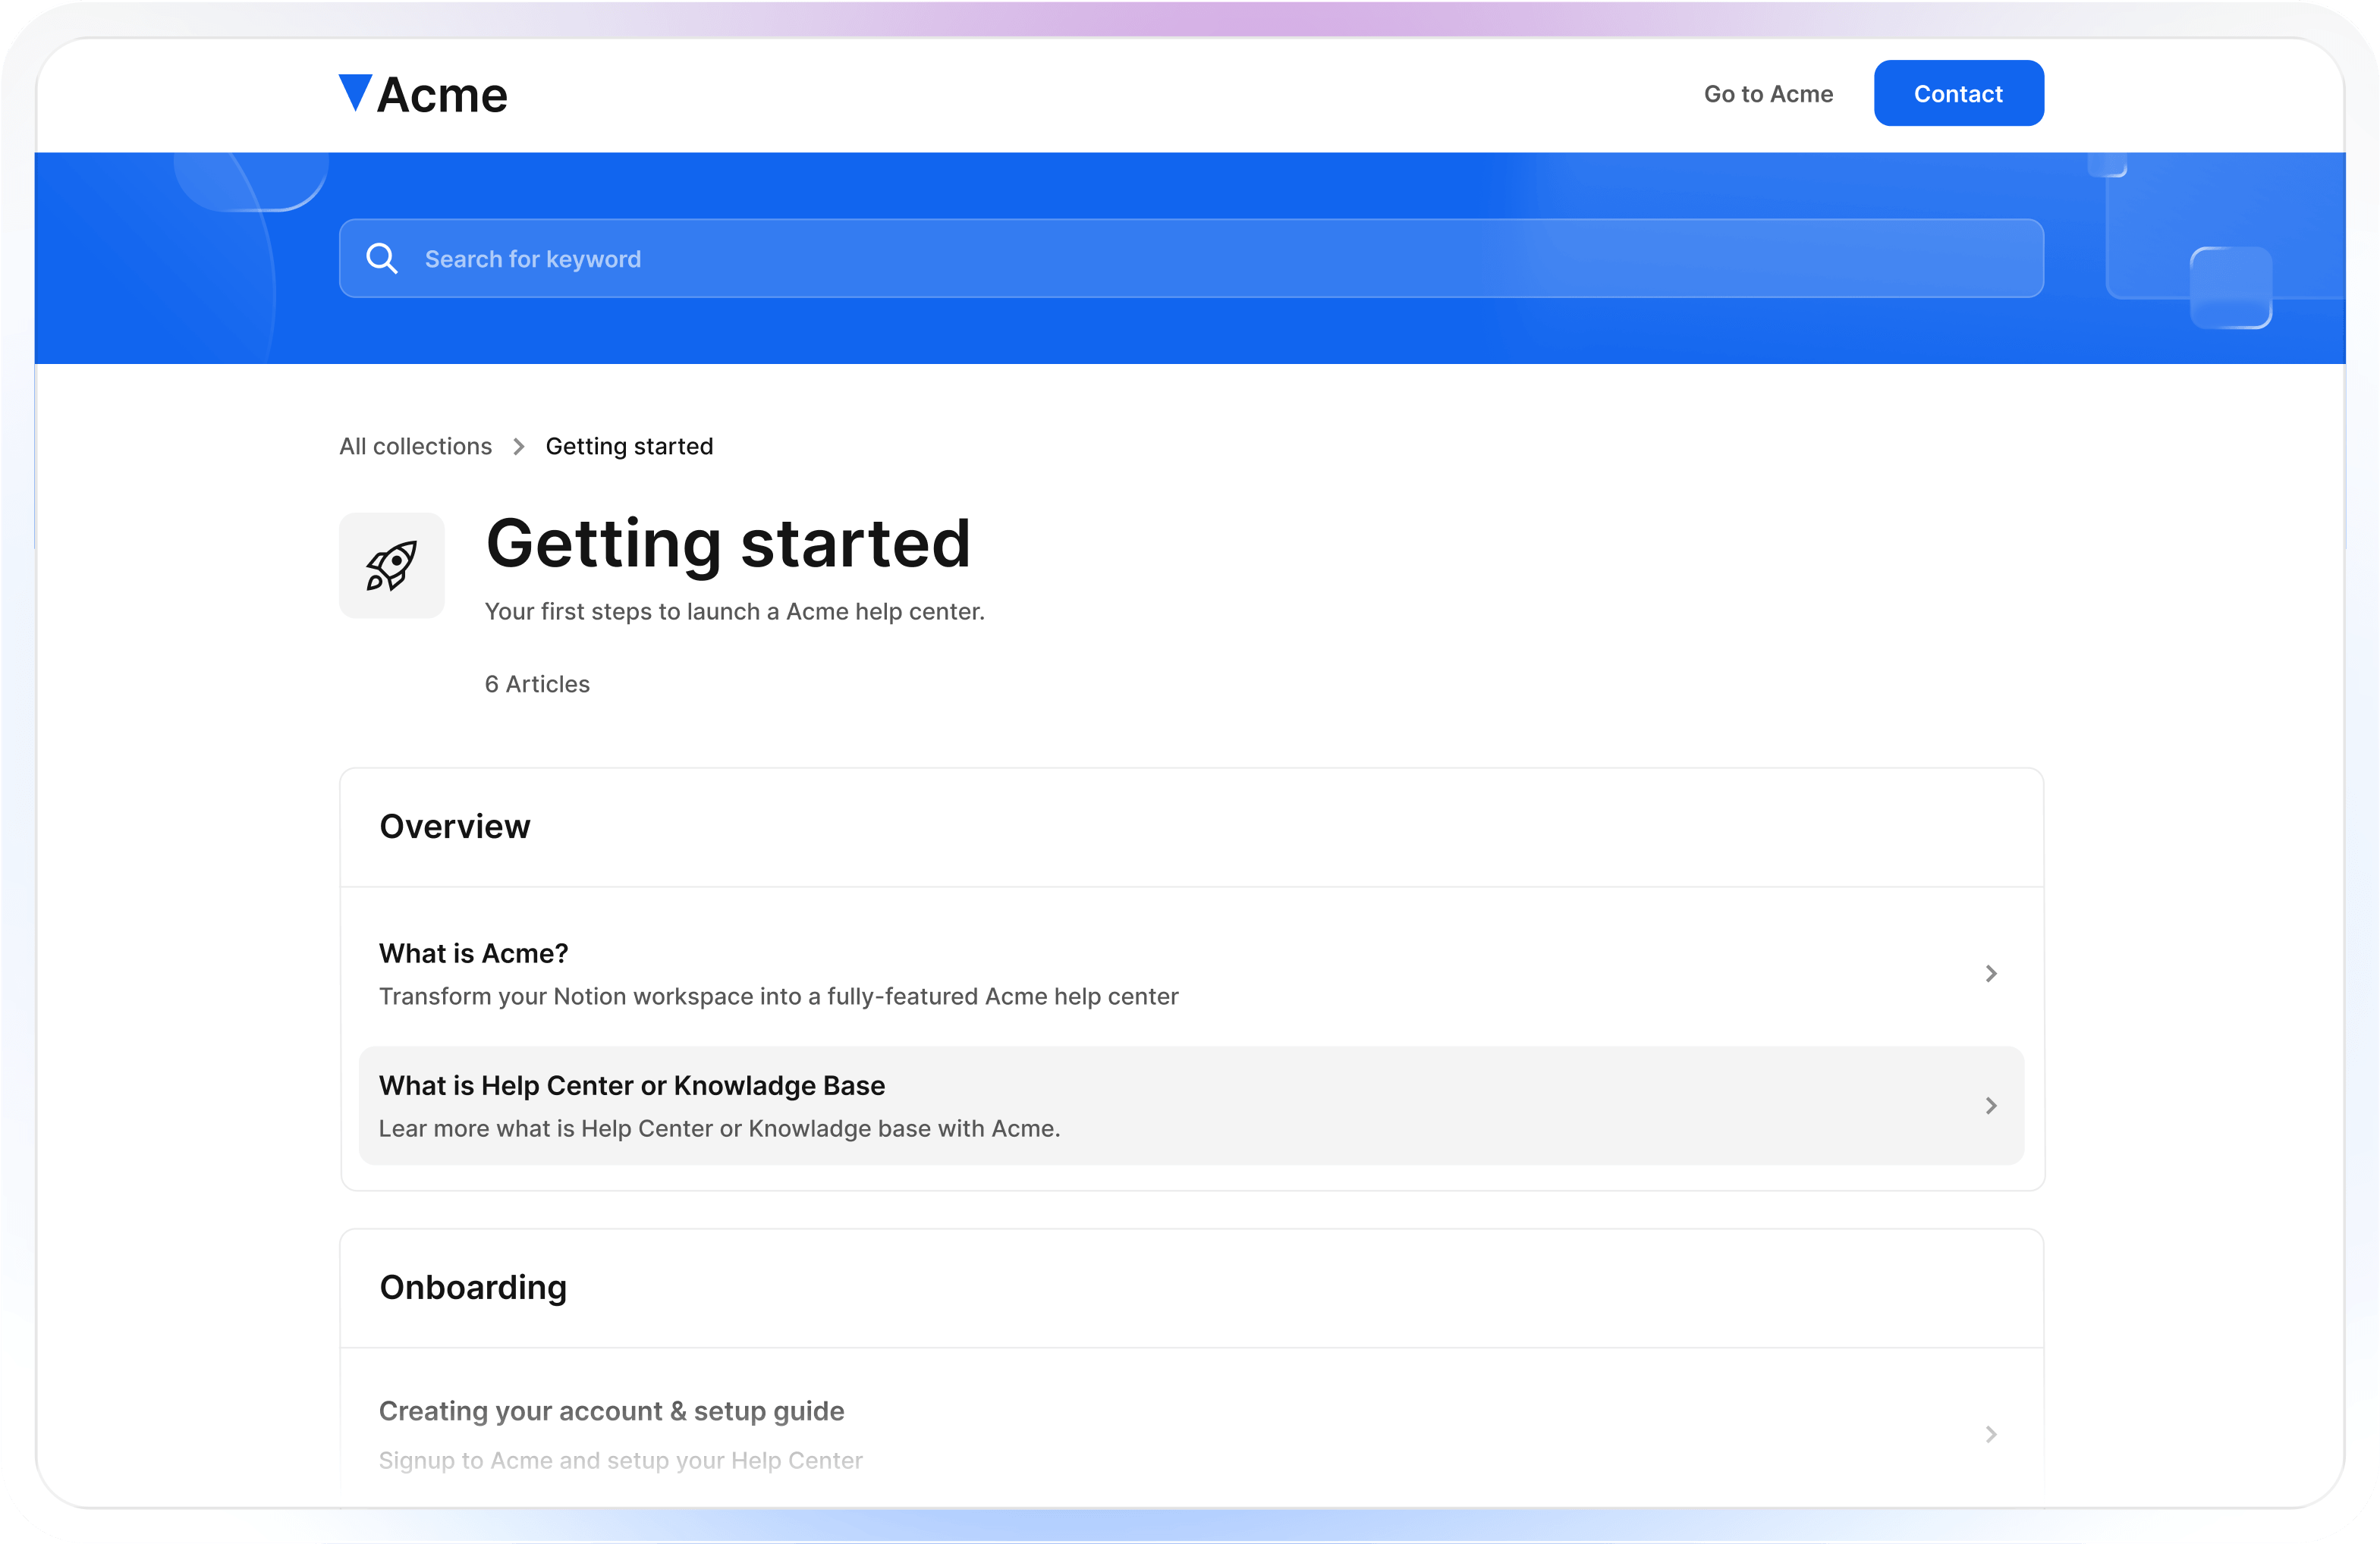This screenshot has width=2380, height=1544.
Task: Follow the Go to Acme link
Action: click(1768, 94)
